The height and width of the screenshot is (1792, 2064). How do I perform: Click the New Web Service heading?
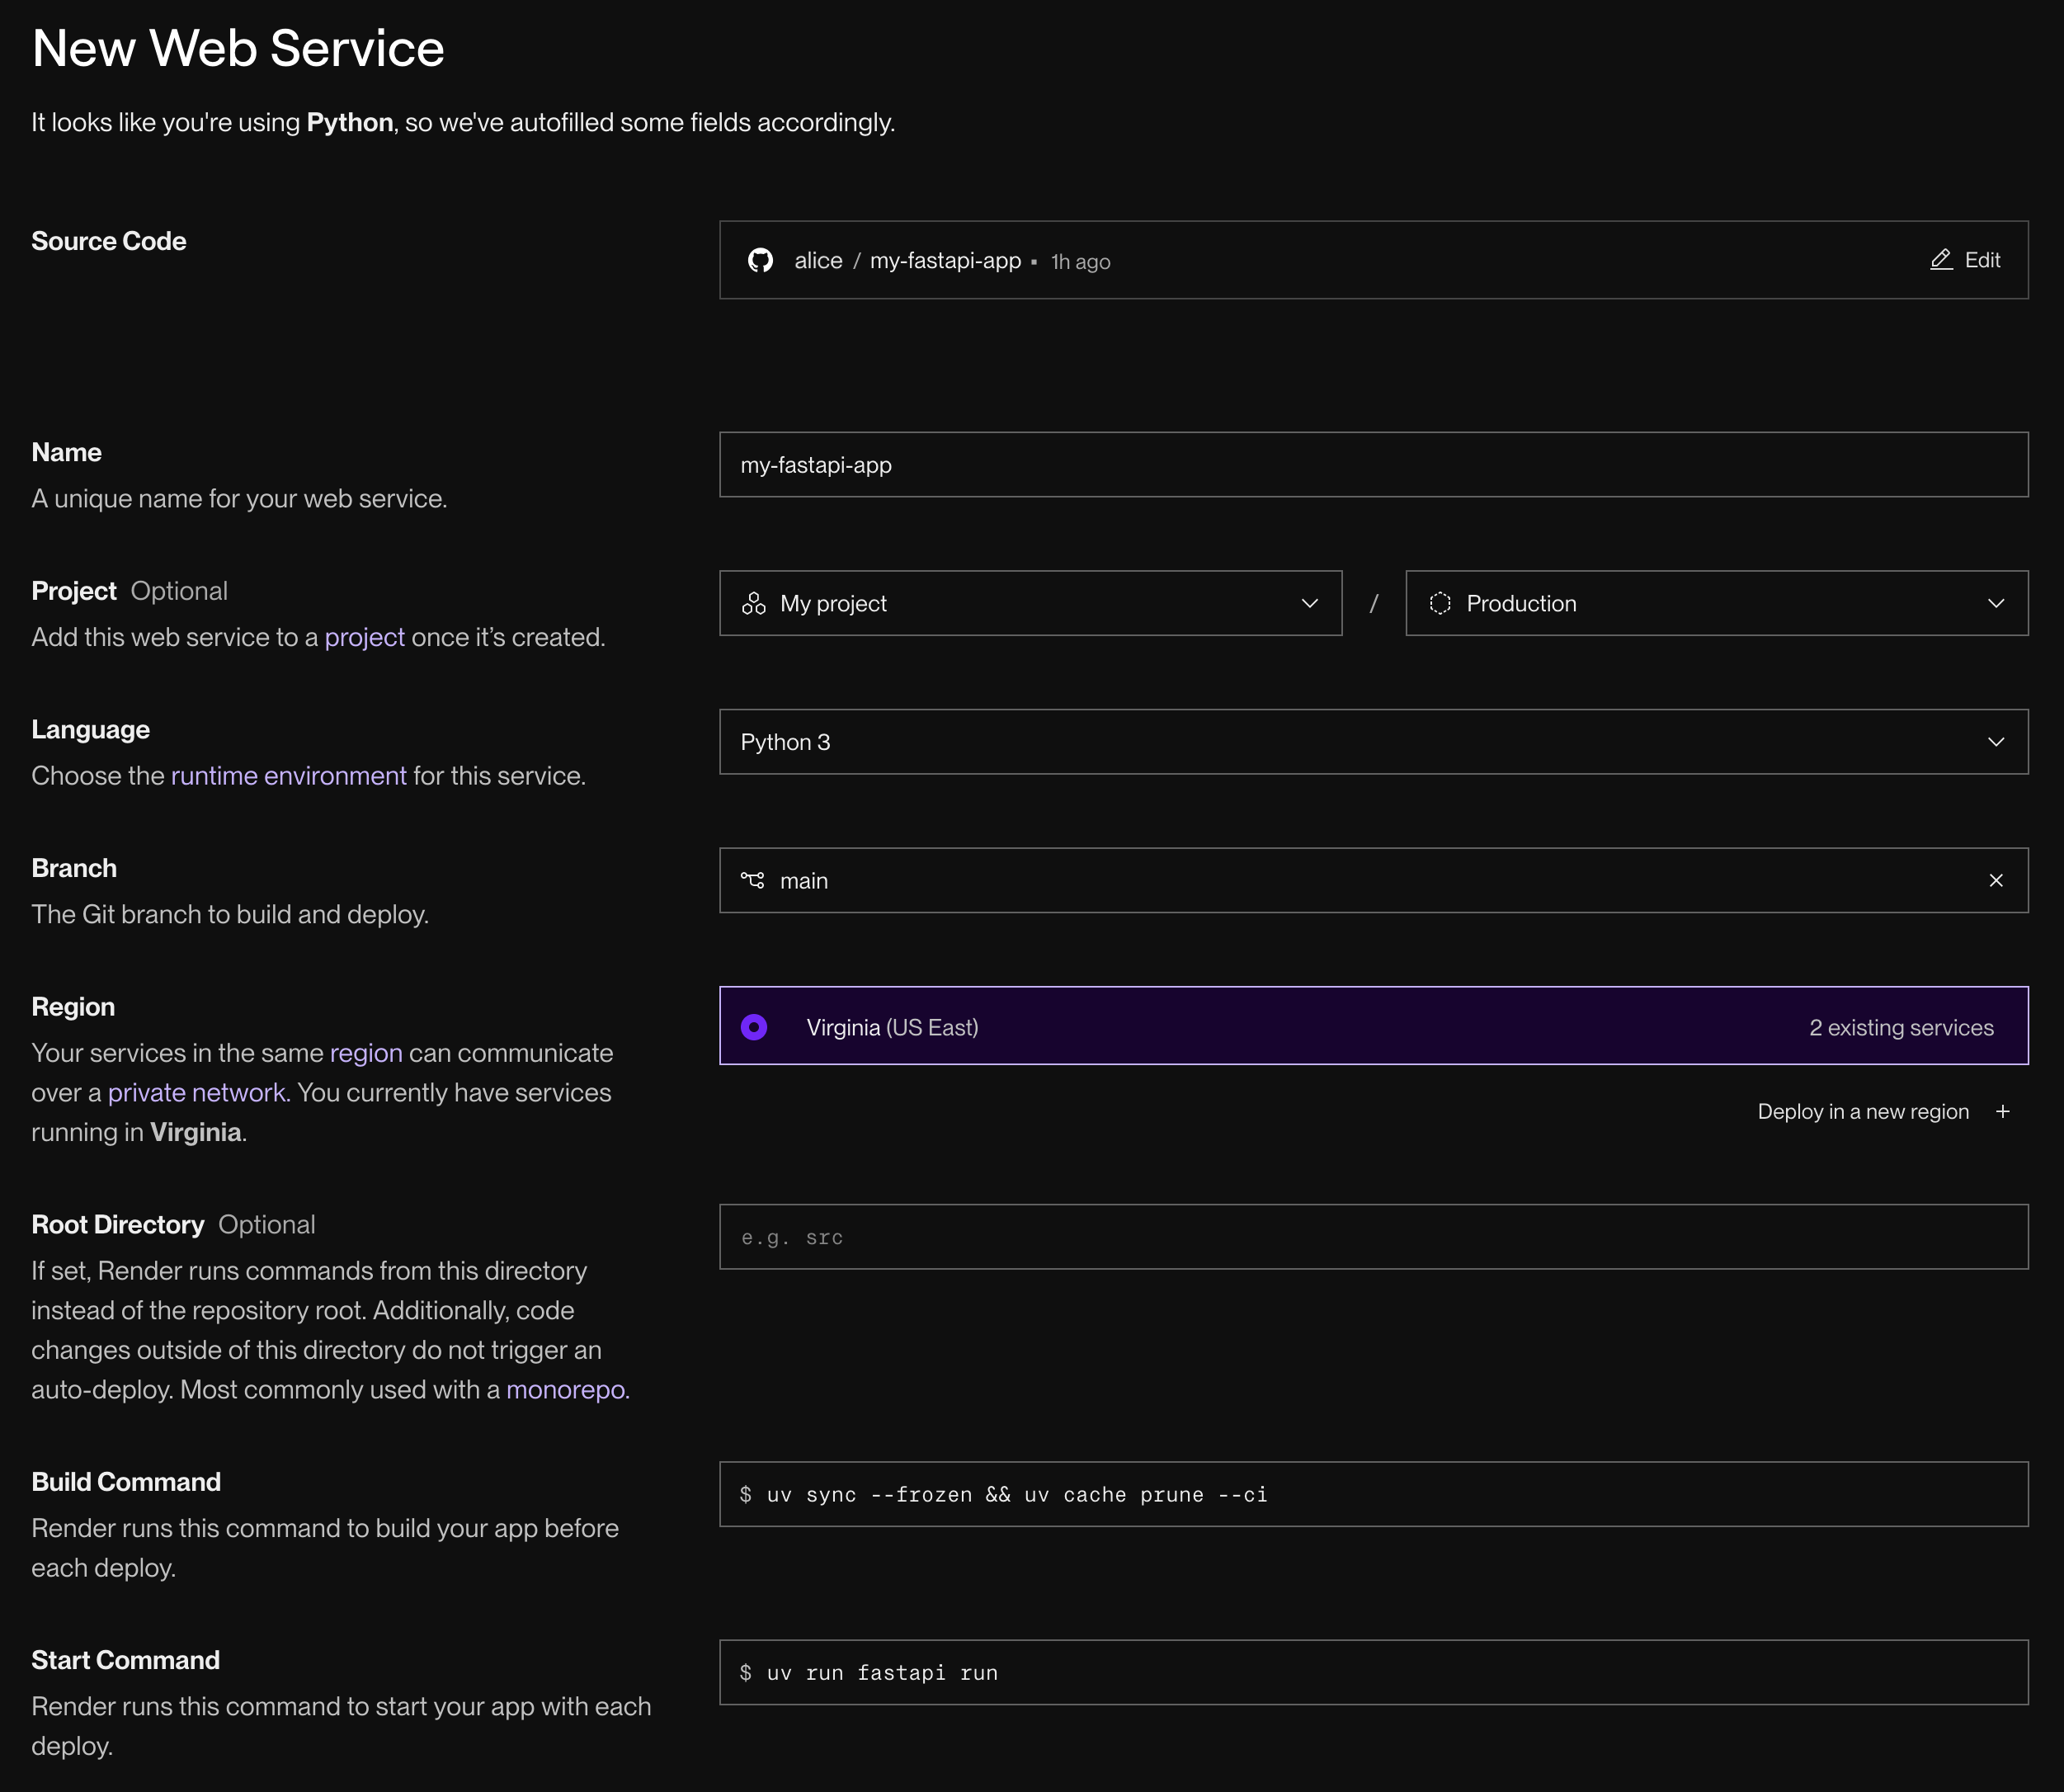(238, 48)
